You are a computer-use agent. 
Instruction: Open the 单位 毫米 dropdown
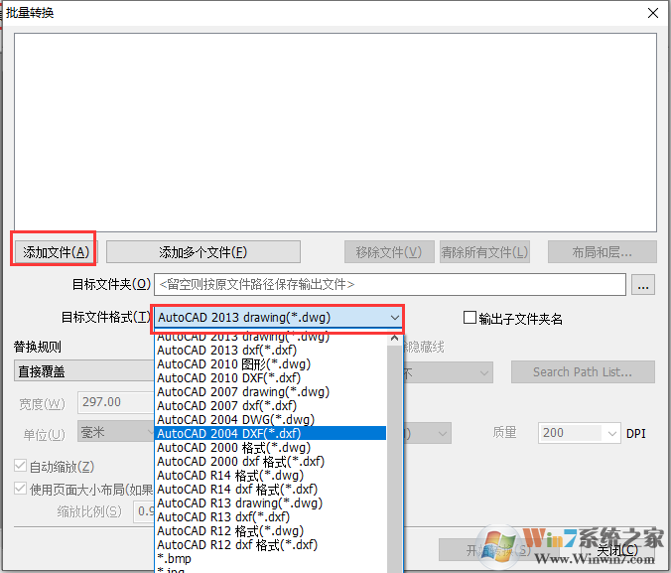point(115,432)
